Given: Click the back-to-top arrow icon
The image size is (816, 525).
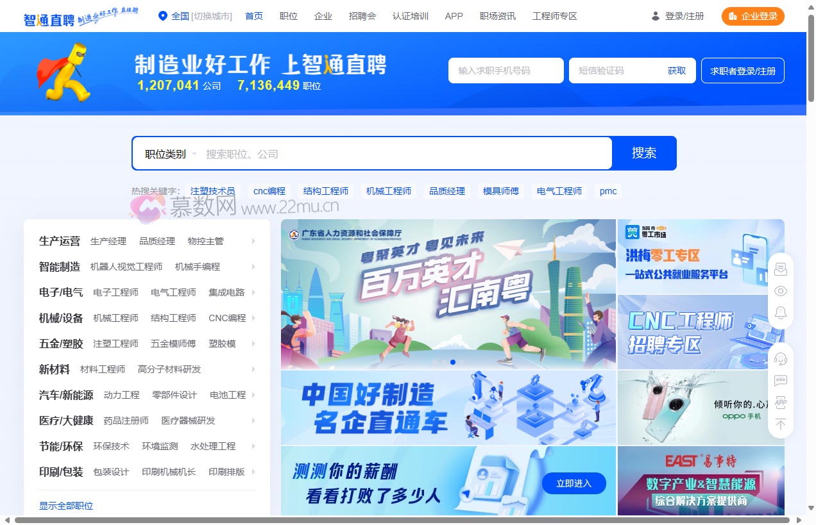Looking at the screenshot, I should pyautogui.click(x=781, y=424).
